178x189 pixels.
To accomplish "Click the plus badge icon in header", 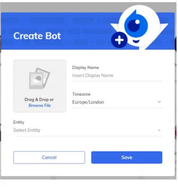I will tap(119, 40).
